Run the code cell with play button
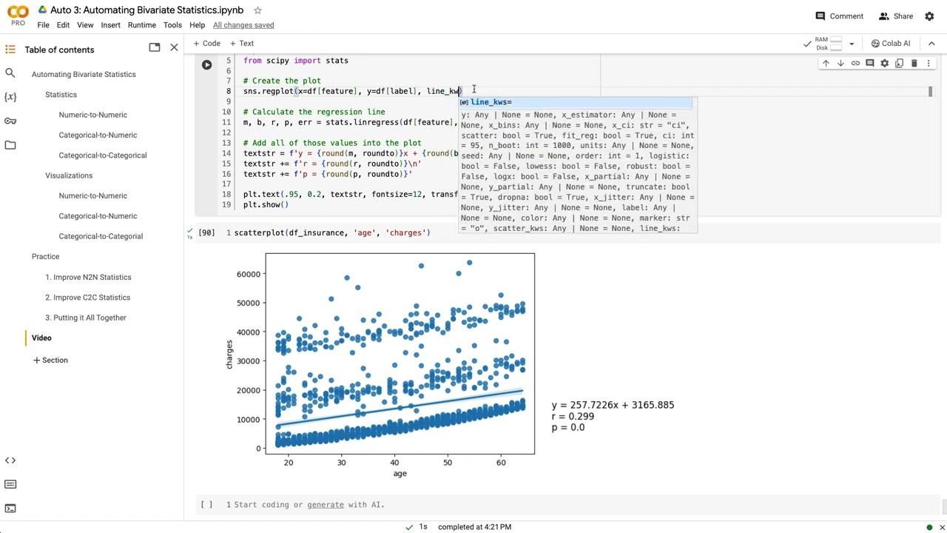The width and height of the screenshot is (947, 533). point(206,65)
